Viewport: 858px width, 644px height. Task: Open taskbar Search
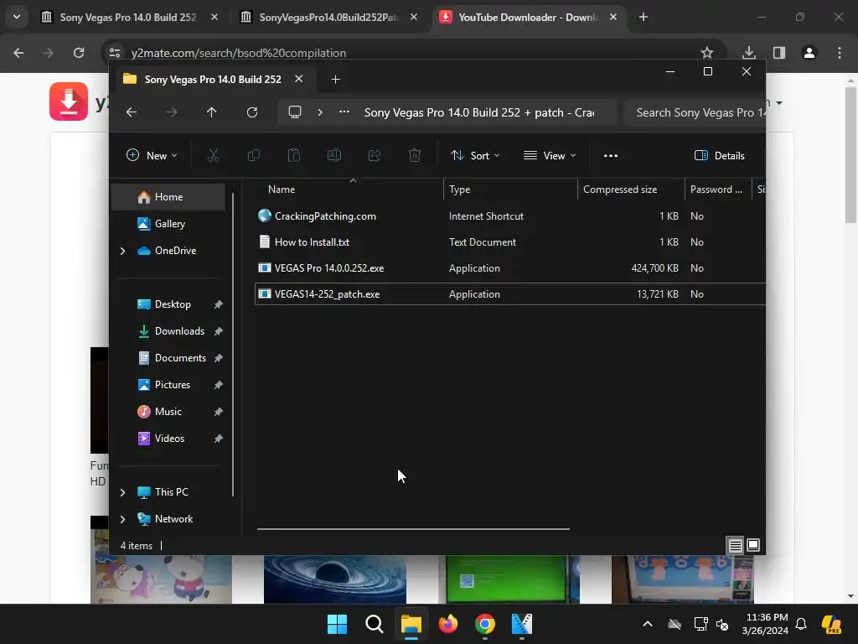click(375, 624)
